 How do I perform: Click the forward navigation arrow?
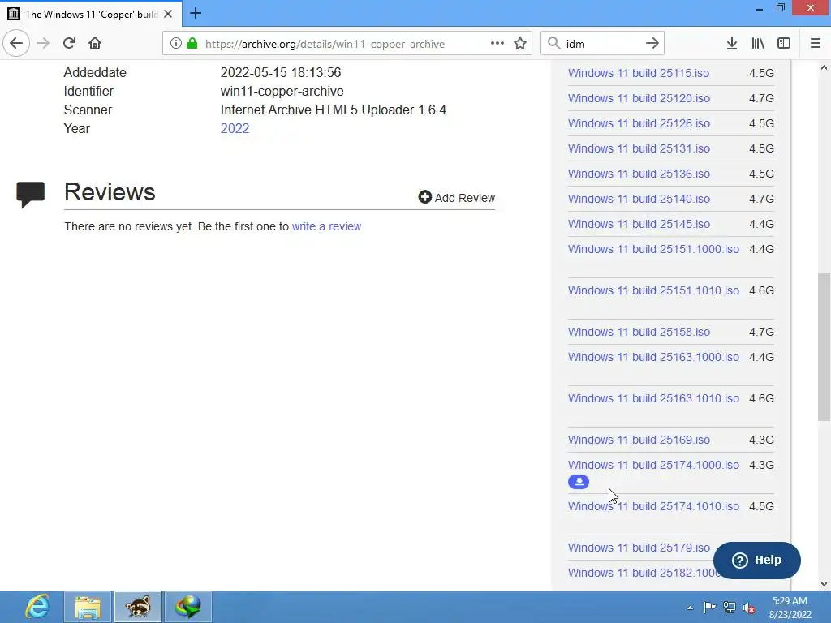pyautogui.click(x=43, y=43)
